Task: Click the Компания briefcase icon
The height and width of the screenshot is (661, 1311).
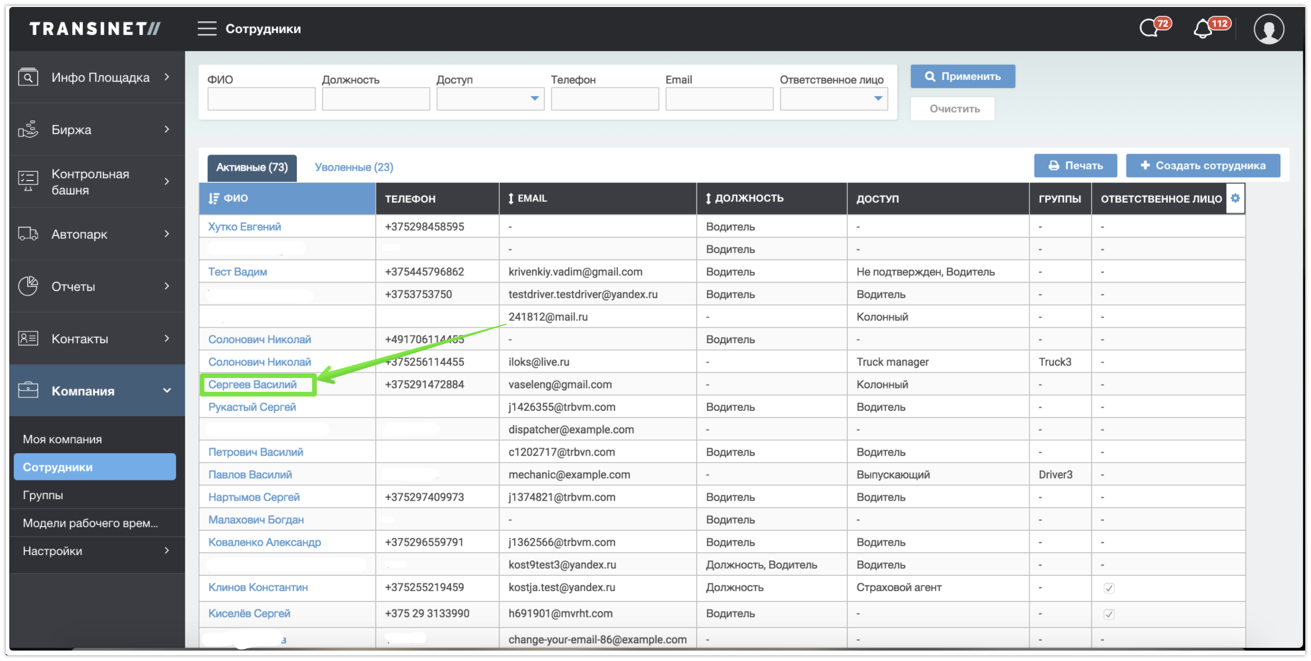Action: point(28,390)
